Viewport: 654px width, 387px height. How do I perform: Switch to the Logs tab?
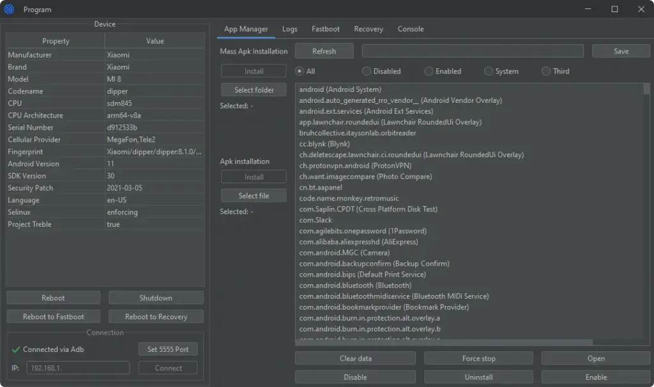coord(289,29)
